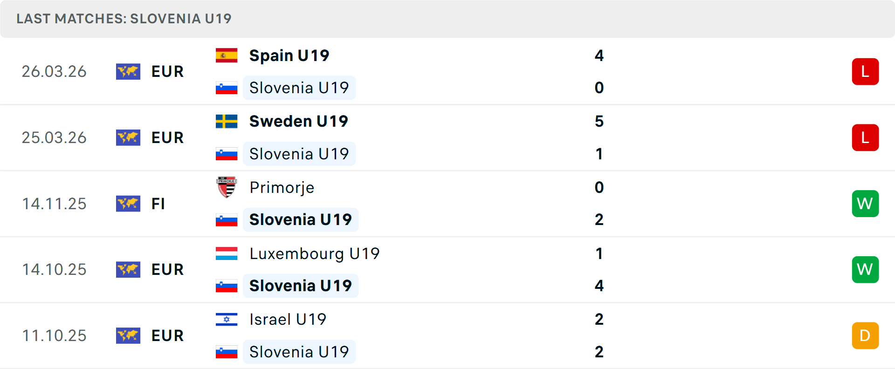
Task: Click the green W badge for the Primorje match
Action: click(x=865, y=204)
